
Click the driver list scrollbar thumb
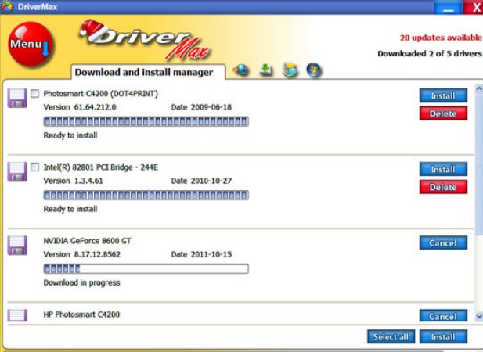pyautogui.click(x=479, y=164)
